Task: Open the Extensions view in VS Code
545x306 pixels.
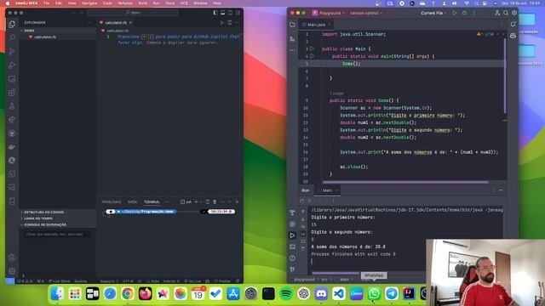Action: click(x=12, y=93)
